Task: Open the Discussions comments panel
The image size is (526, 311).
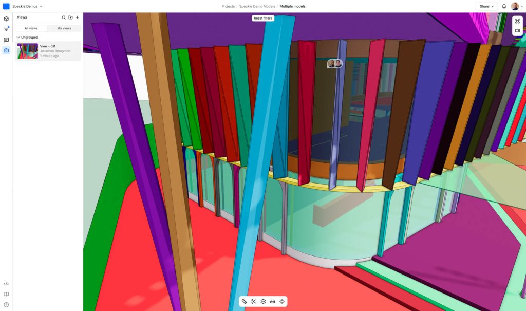Action: click(x=6, y=40)
